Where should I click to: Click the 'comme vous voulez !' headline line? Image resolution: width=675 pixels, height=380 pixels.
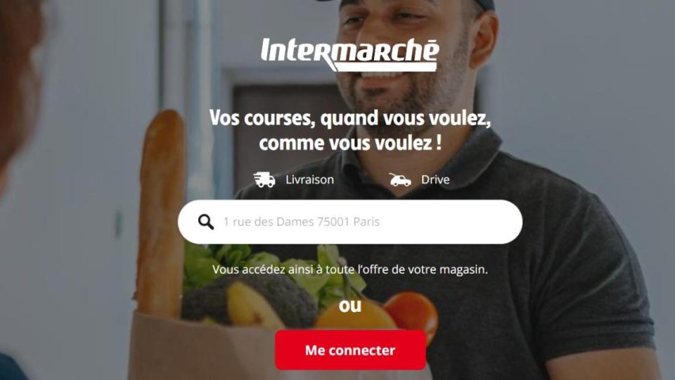coord(350,143)
